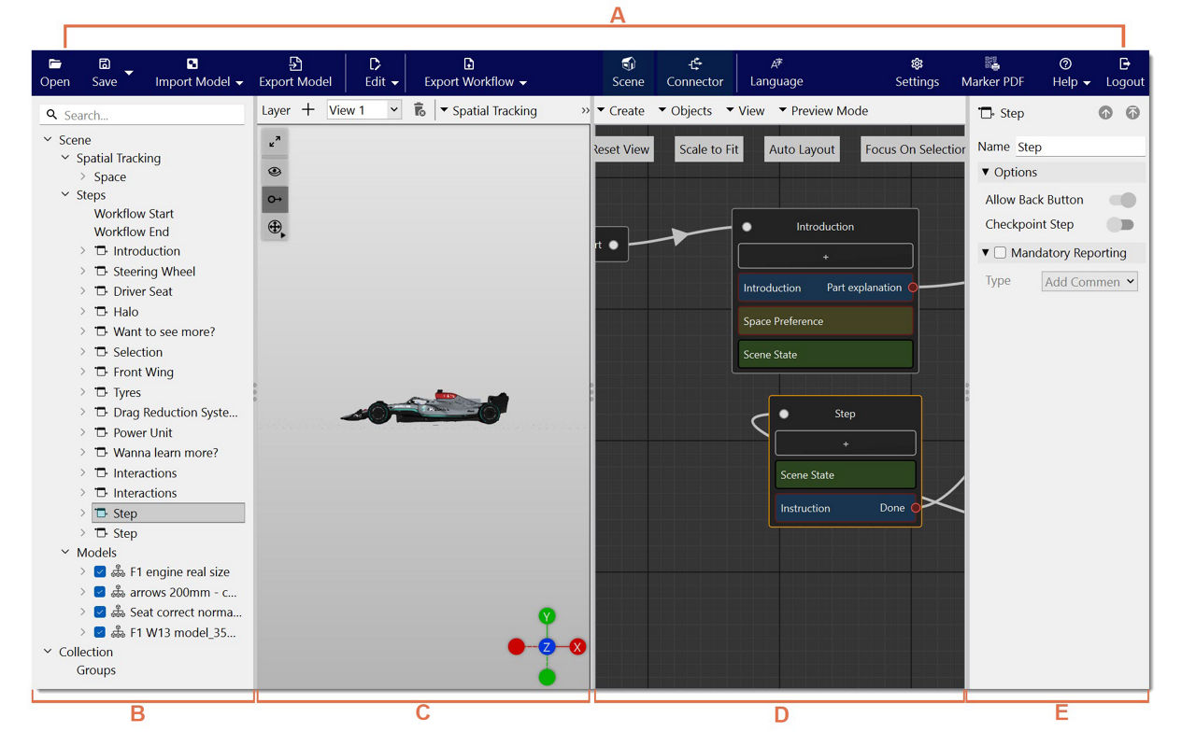
Task: Uncheck the F1 engine real size model checkbox
Action: tap(100, 572)
